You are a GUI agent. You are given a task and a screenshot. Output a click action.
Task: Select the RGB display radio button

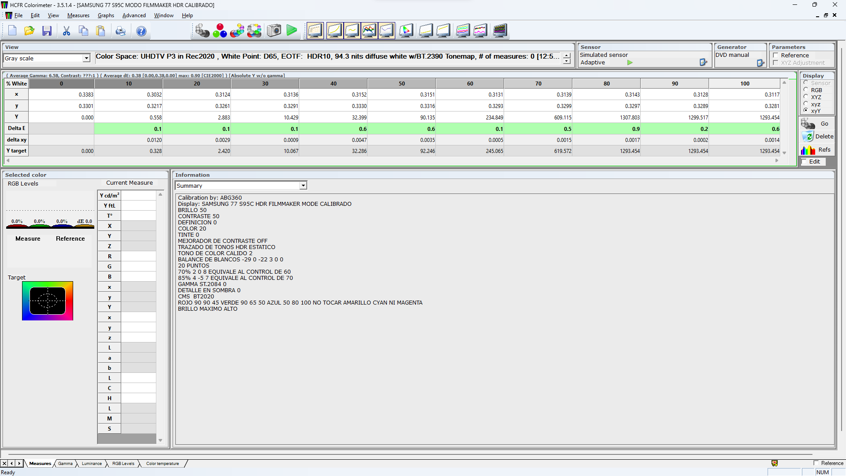tap(806, 90)
